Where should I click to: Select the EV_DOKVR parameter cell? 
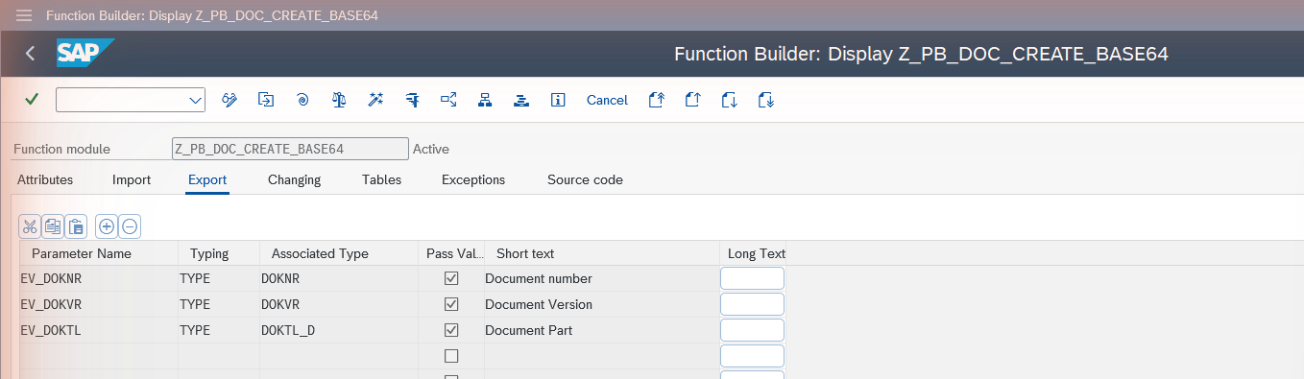point(99,304)
